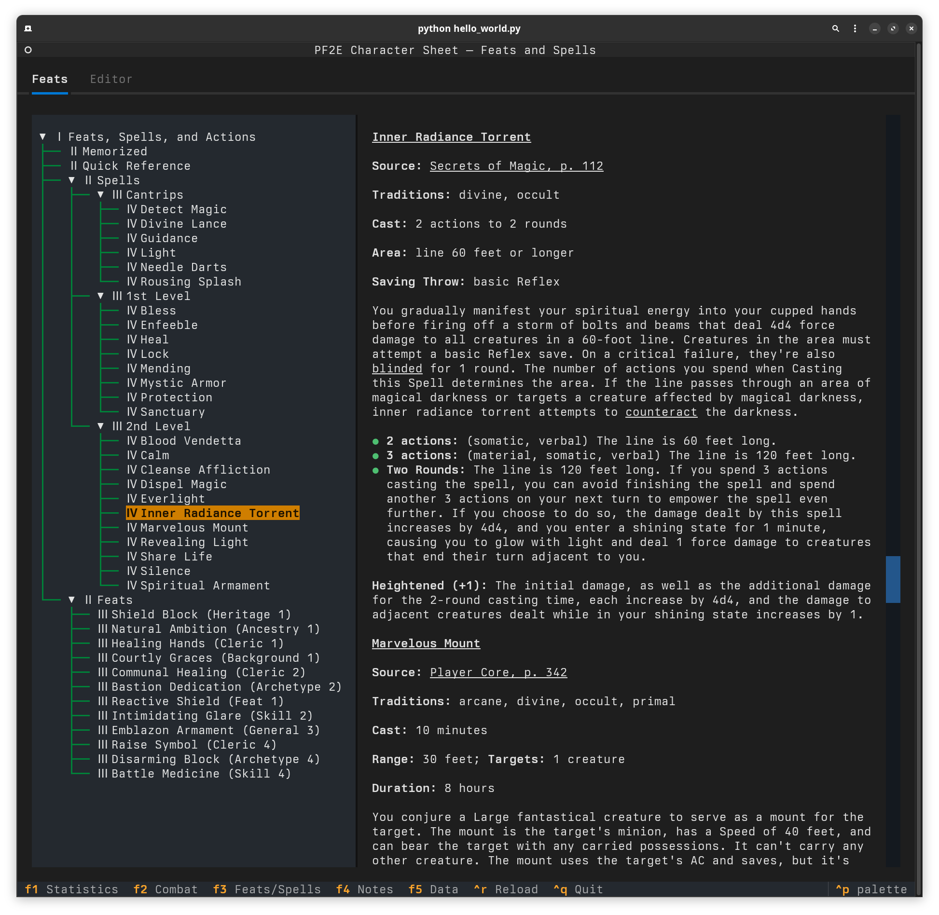Open Secrets of Magic p. 112 link
939x915 pixels.
[516, 166]
